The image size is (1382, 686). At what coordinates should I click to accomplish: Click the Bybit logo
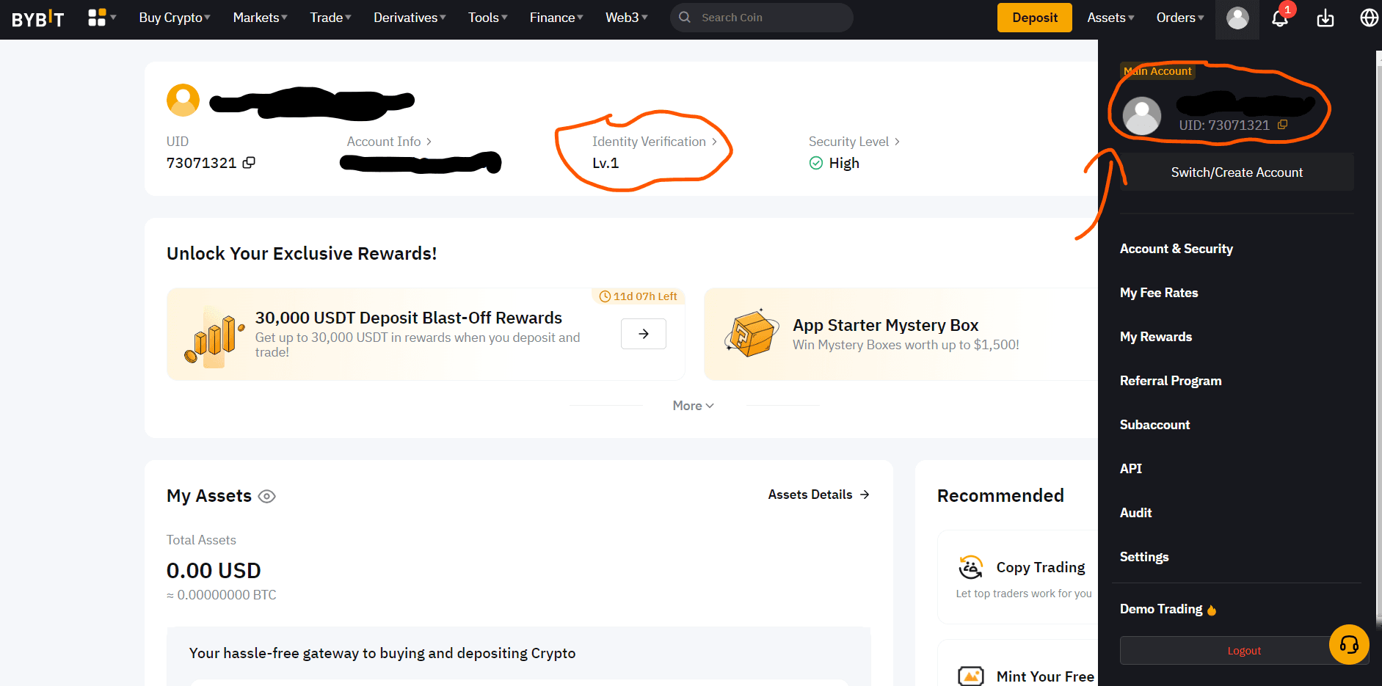tap(38, 18)
